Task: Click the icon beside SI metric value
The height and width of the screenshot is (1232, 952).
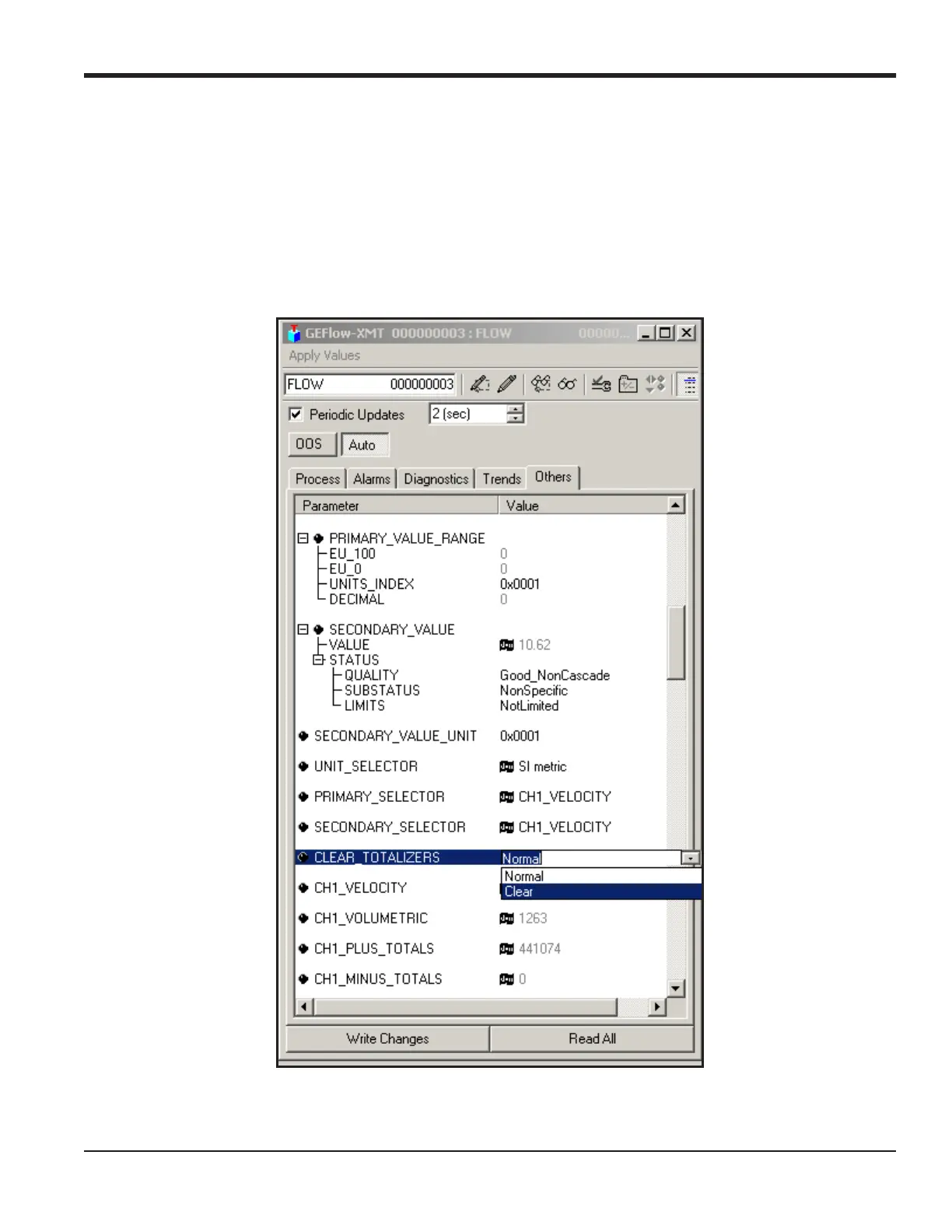Action: 506,766
